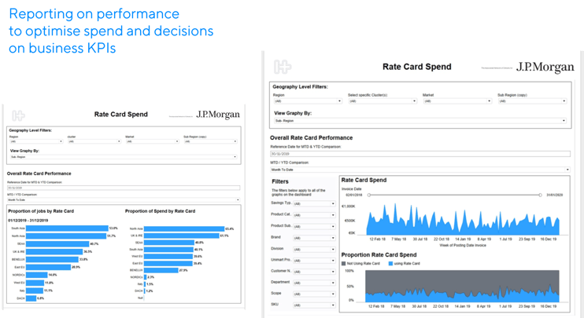Click the H+ logo in the larger right dashboard
The width and height of the screenshot is (584, 318).
pyautogui.click(x=278, y=68)
